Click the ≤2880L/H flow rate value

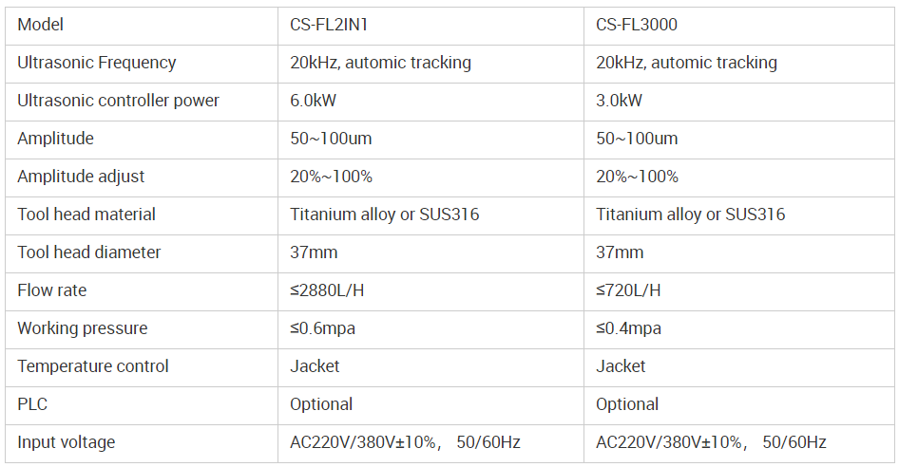(x=327, y=290)
